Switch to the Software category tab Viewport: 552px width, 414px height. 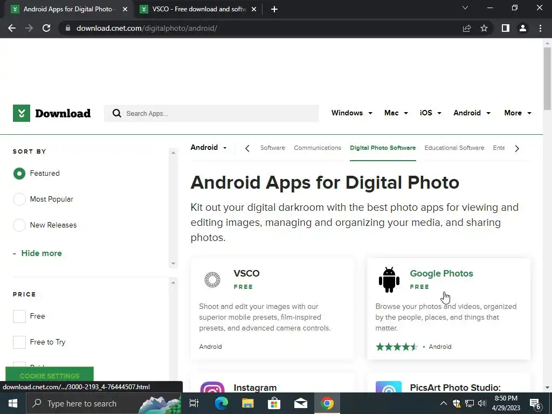pos(272,148)
